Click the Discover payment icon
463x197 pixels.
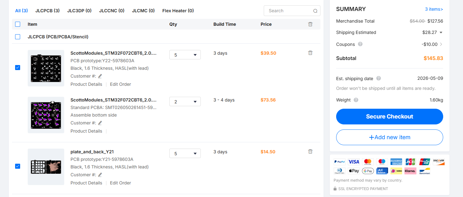pos(439,162)
